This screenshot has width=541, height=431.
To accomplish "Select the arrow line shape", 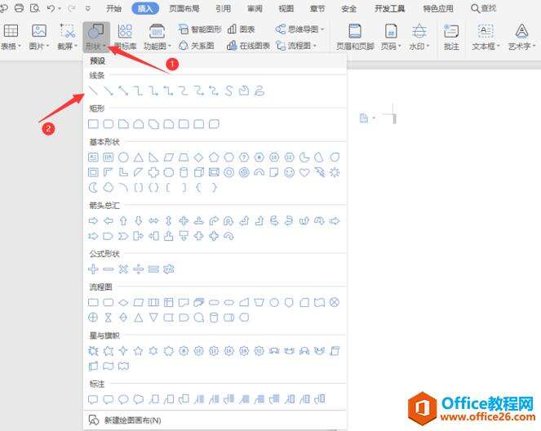I will click(x=109, y=91).
